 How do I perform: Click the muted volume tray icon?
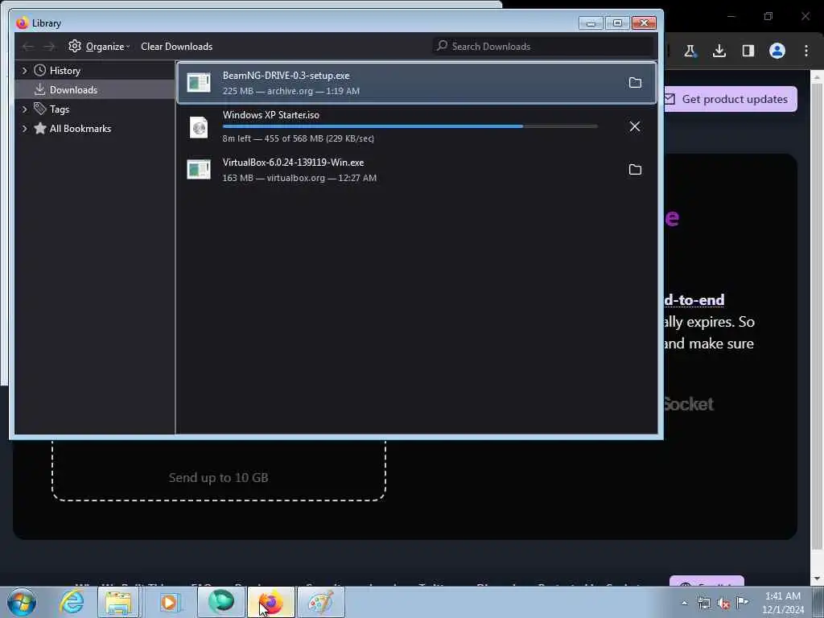tap(723, 604)
